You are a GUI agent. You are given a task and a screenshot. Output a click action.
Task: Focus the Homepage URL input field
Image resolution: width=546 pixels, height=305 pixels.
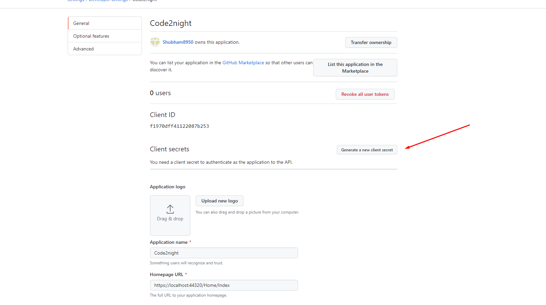(x=224, y=285)
